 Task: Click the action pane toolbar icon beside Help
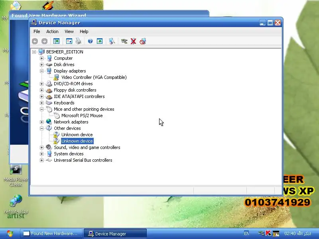[100, 41]
